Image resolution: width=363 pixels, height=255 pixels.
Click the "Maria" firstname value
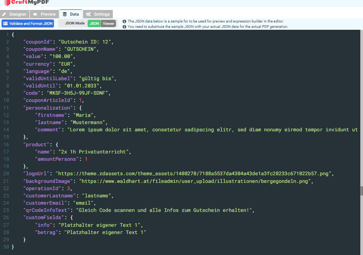pos(83,115)
